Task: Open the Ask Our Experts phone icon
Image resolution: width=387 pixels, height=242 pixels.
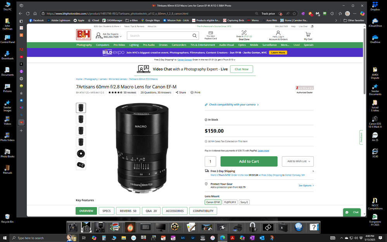Action: (99, 35)
